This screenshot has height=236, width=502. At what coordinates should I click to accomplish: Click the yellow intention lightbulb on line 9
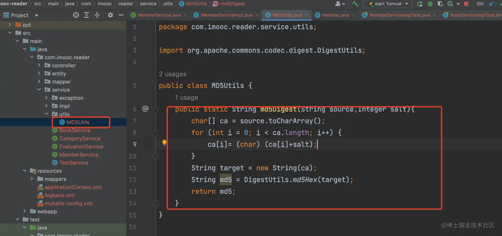[x=164, y=143]
